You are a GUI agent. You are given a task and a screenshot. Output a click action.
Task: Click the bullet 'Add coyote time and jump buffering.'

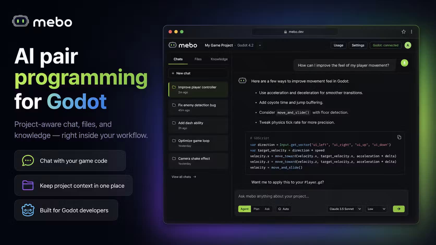(291, 103)
